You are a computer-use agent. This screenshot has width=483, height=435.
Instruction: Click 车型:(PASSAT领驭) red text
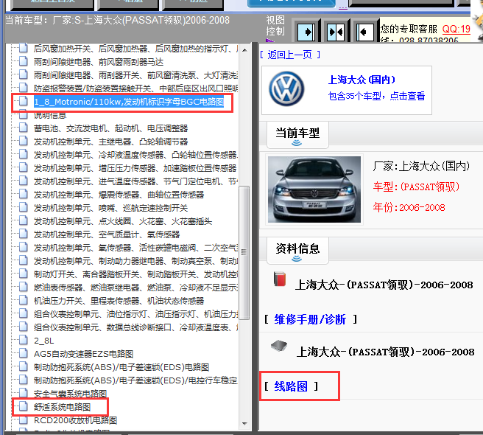[416, 187]
